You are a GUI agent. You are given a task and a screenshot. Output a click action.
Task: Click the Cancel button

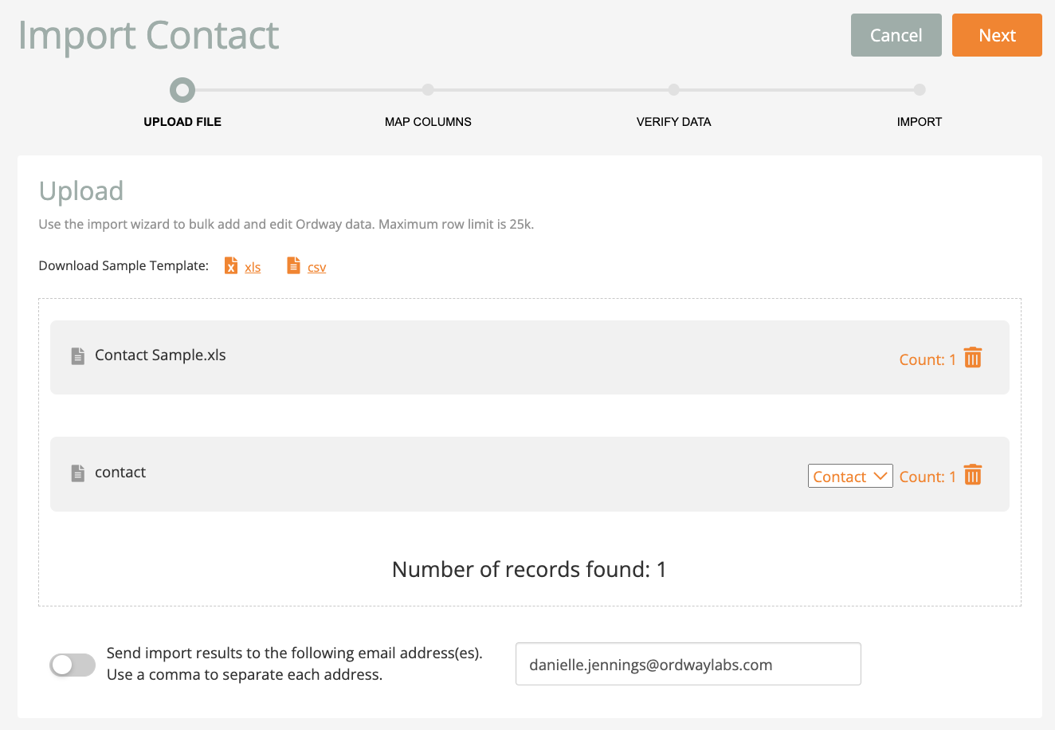pyautogui.click(x=896, y=35)
